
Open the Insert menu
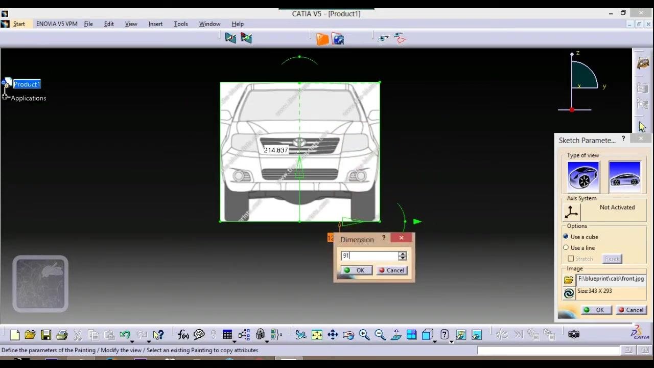coord(155,24)
